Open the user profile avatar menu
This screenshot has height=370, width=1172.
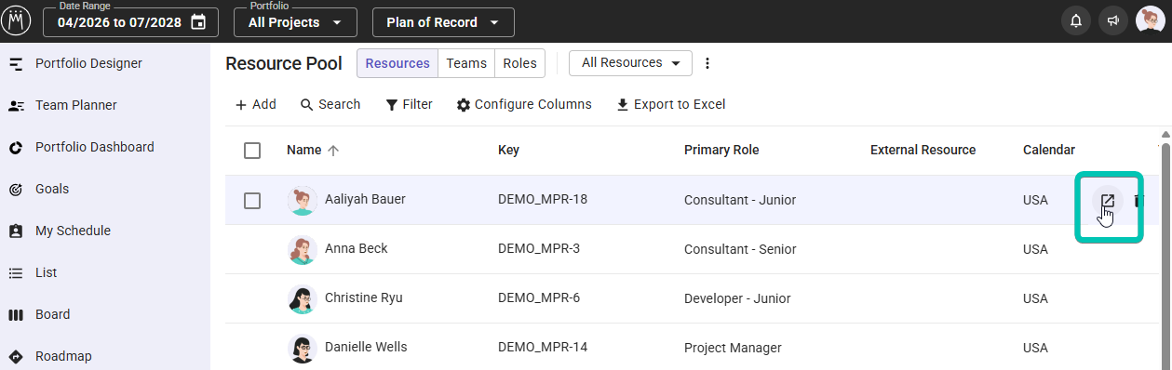point(1150,20)
